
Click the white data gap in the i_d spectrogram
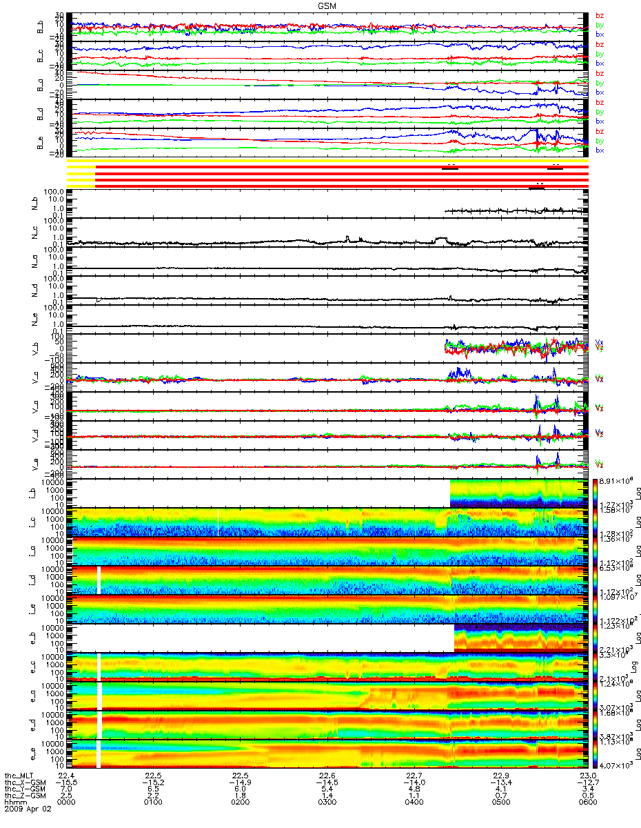[x=99, y=580]
